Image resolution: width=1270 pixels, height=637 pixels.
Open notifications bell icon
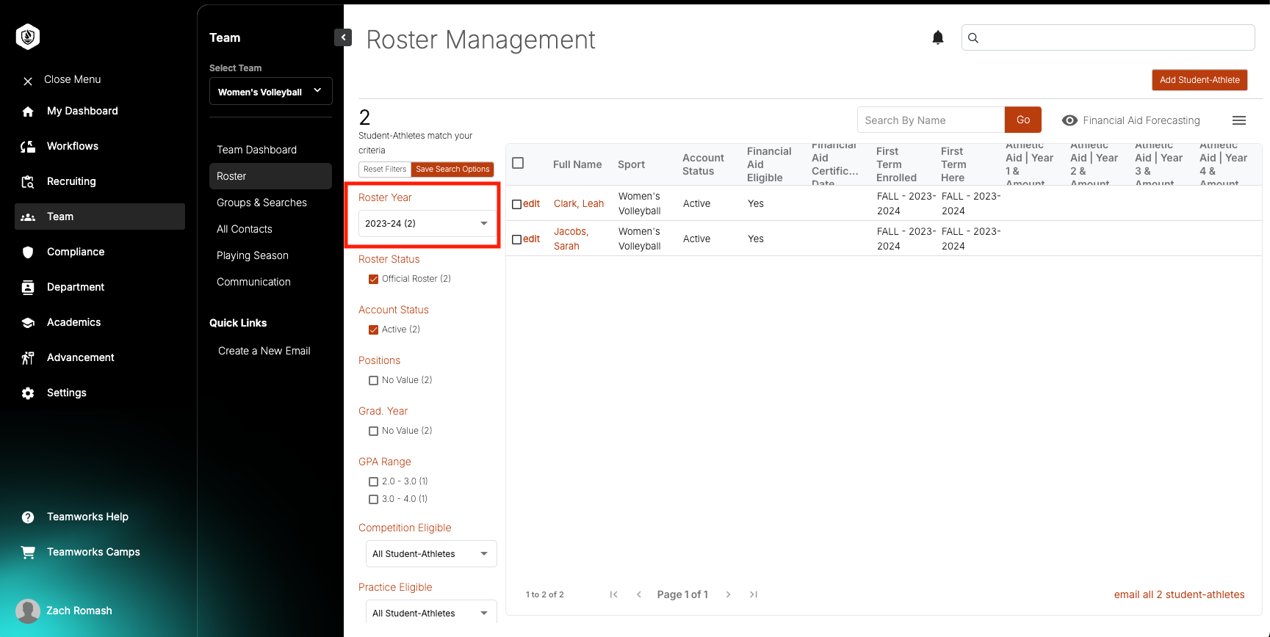pos(938,37)
